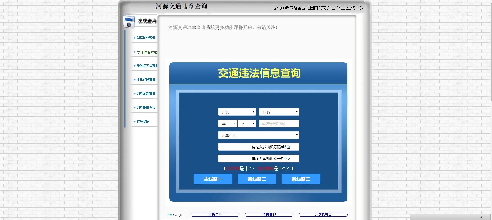Open the 交通工具 ad link
This screenshot has height=220, width=492.
pyautogui.click(x=215, y=215)
